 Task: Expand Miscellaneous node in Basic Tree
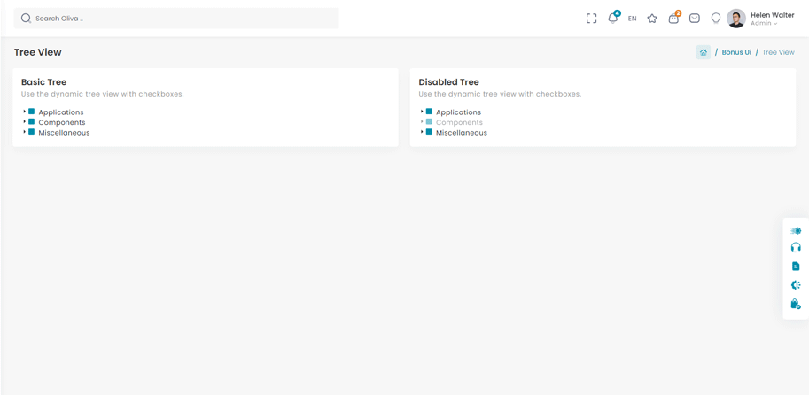[24, 132]
